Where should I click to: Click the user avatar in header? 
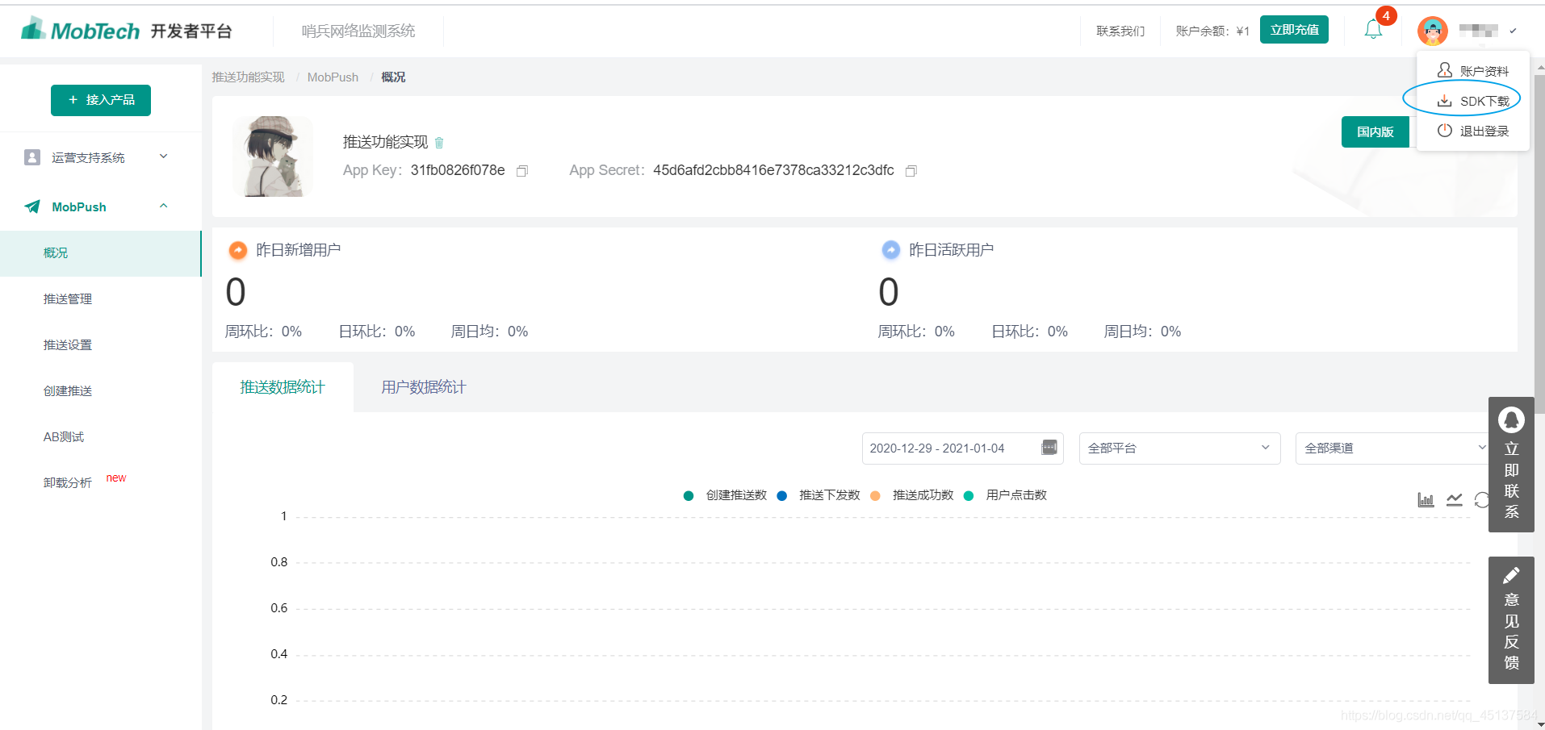pyautogui.click(x=1432, y=31)
